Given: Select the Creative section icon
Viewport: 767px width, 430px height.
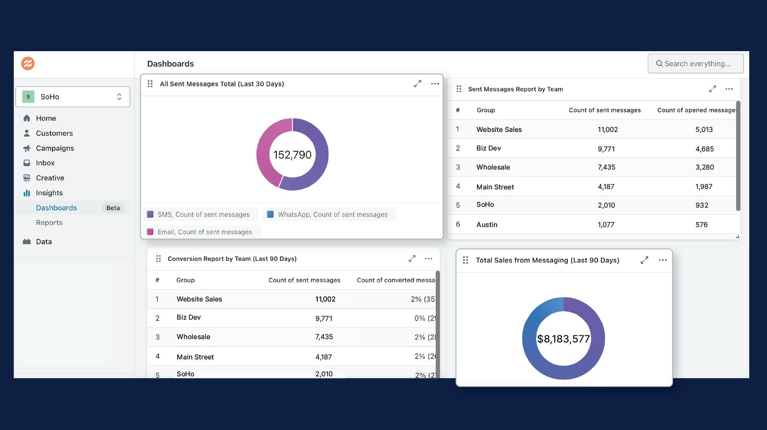Looking at the screenshot, I should coord(27,178).
